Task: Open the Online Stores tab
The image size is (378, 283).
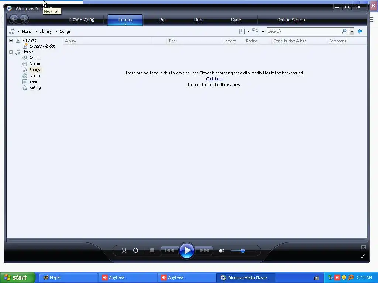Action: 291,20
